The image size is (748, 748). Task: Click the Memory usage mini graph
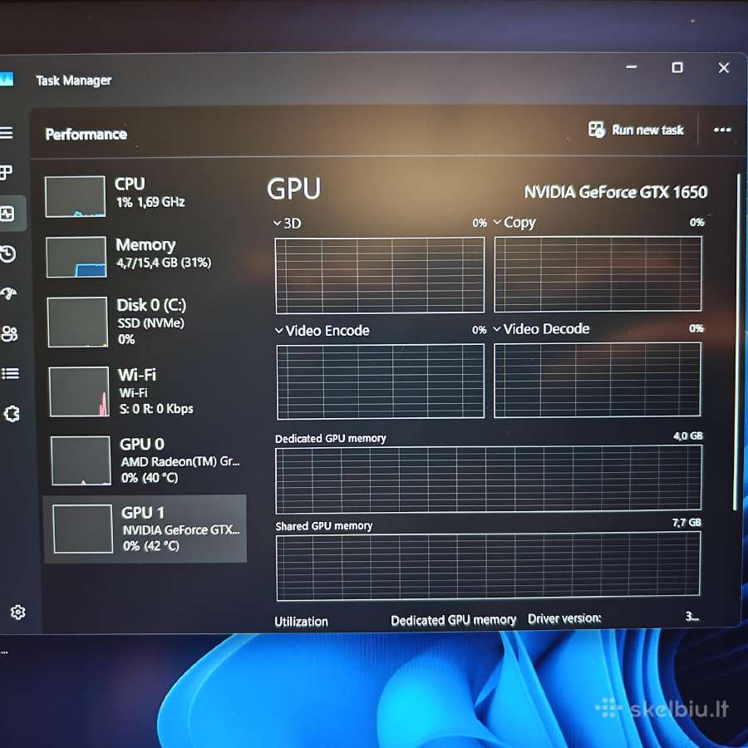coord(76,257)
